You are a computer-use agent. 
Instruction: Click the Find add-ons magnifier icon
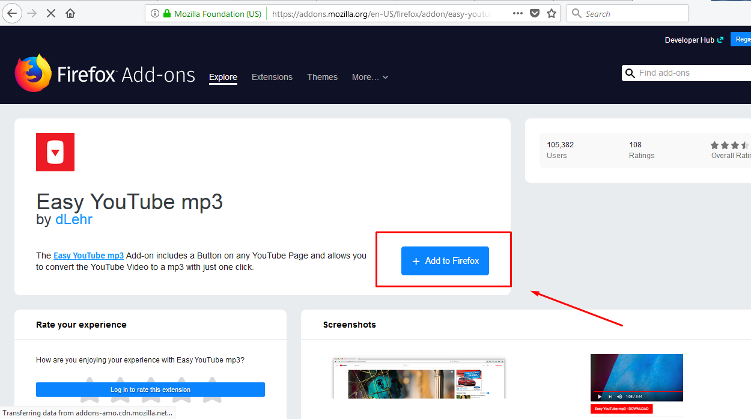click(630, 73)
